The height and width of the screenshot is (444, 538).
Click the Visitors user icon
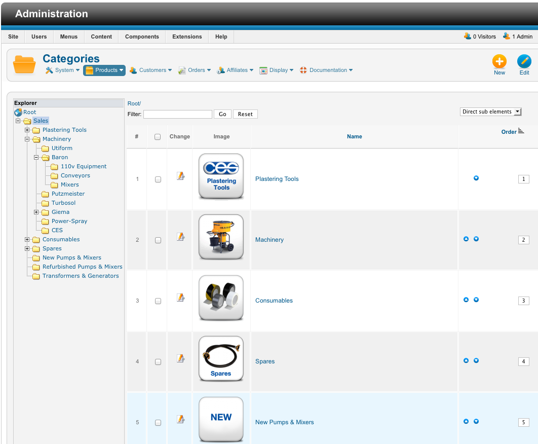coord(467,36)
